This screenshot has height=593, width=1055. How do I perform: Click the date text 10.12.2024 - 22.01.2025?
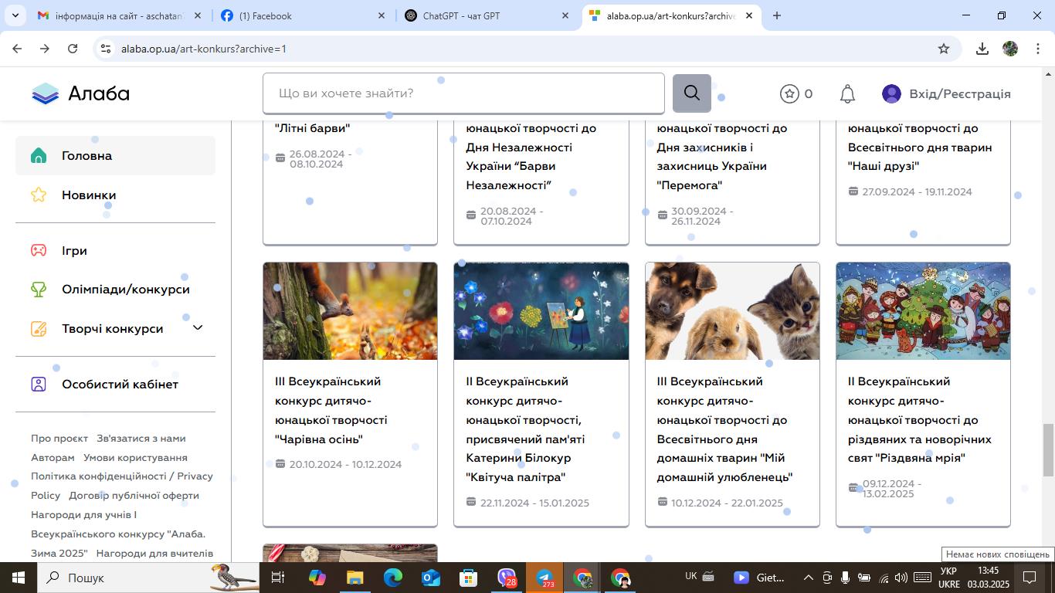point(727,503)
